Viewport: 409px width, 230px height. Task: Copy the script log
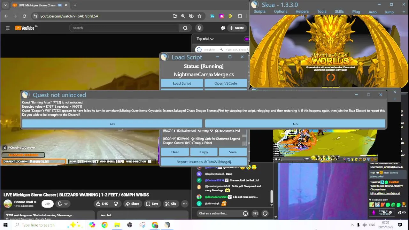(x=204, y=152)
